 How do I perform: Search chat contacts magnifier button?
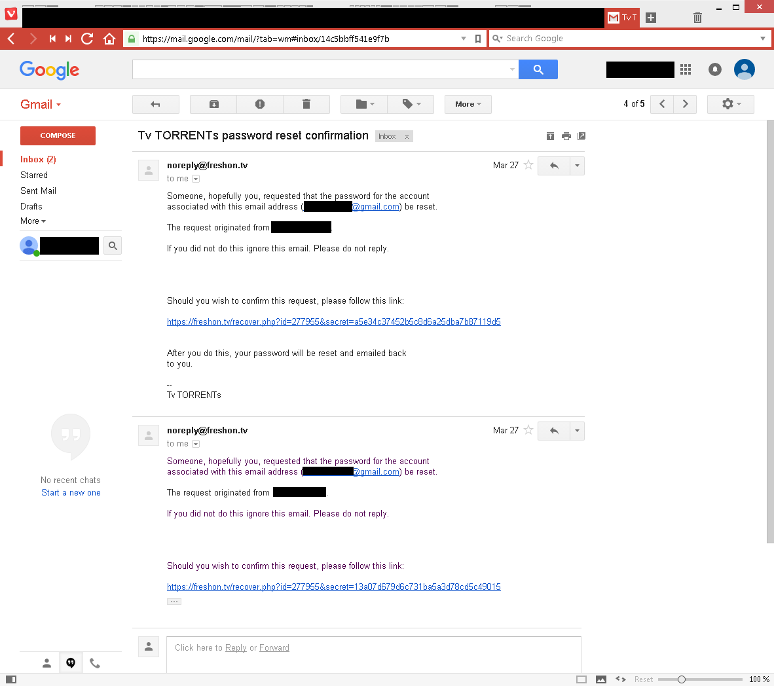(x=113, y=245)
